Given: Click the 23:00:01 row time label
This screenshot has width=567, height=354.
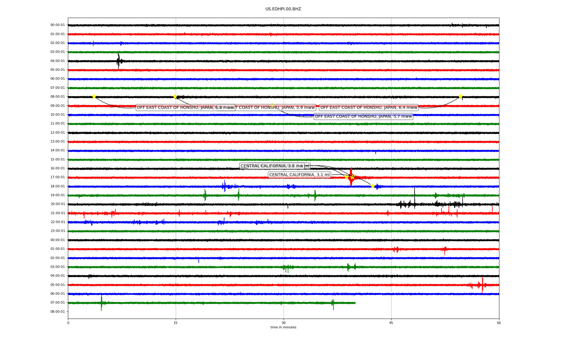Looking at the screenshot, I should click(x=58, y=231).
